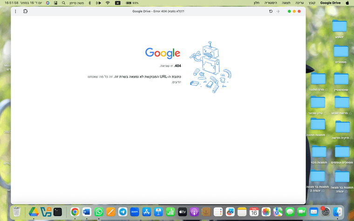Screen dimensions: 354x221
Task: Open Notes from the dock
Action: tap(242, 212)
